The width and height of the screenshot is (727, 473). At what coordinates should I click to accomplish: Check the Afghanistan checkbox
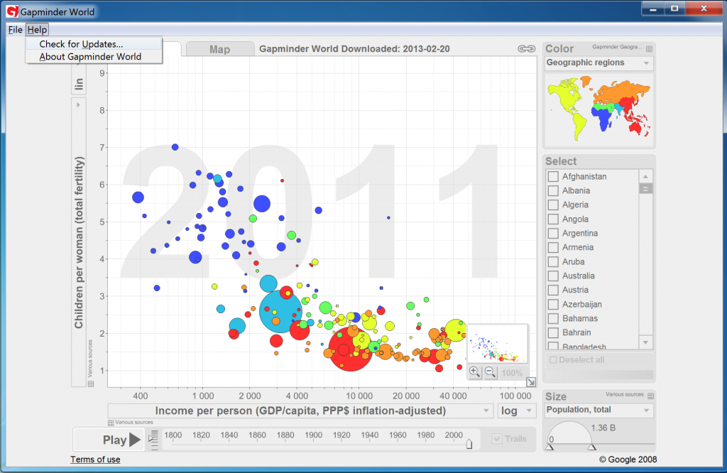pyautogui.click(x=553, y=176)
